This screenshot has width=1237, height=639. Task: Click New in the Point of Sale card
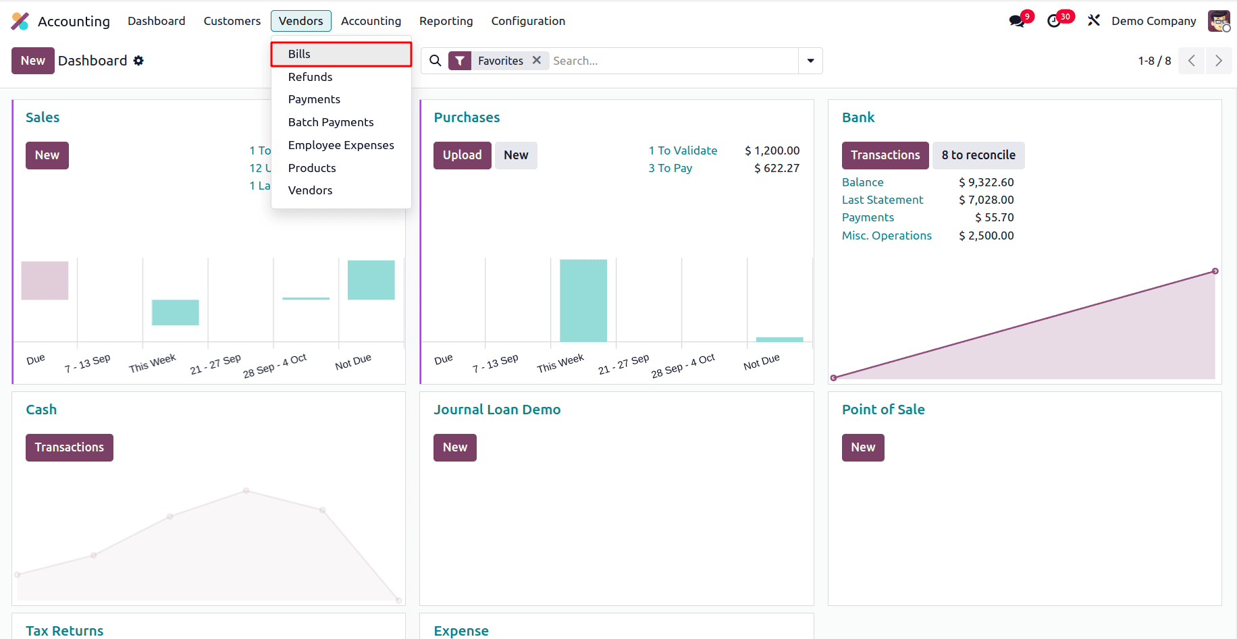tap(862, 447)
